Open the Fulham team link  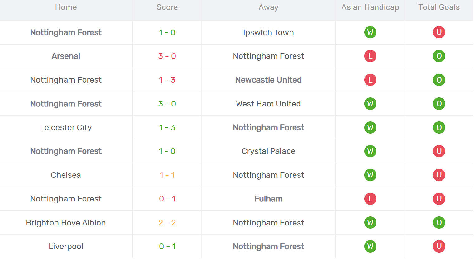coord(268,199)
